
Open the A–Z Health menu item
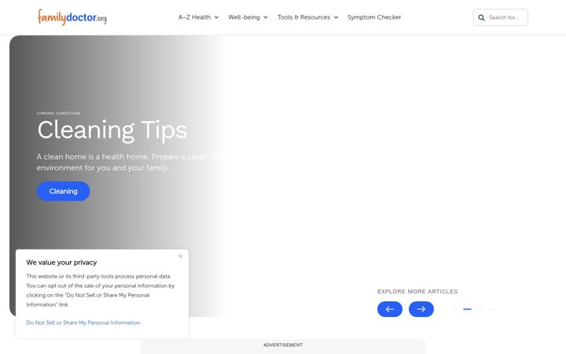194,17
